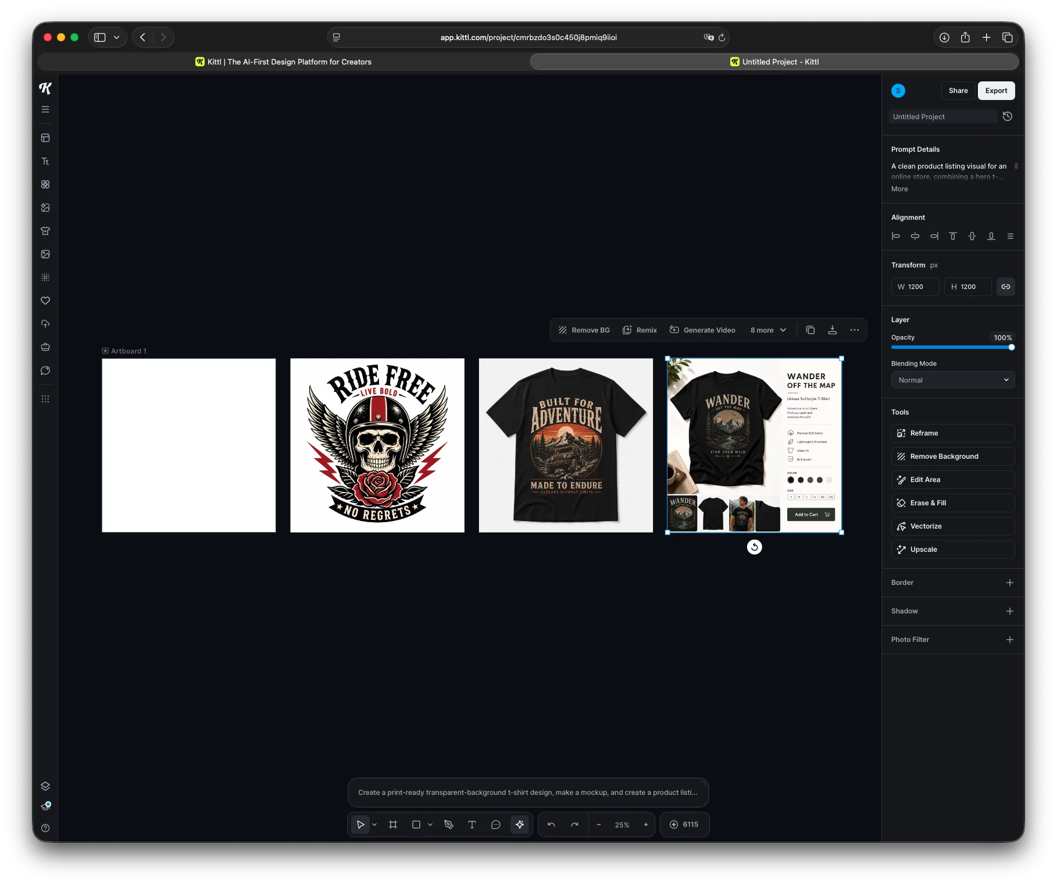Click Remix in the floating toolbar
This screenshot has height=885, width=1057.
click(640, 330)
